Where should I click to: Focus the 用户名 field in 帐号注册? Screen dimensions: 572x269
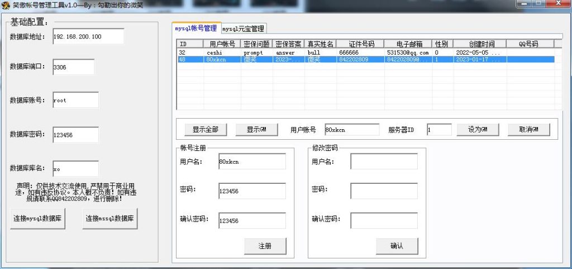coord(252,162)
